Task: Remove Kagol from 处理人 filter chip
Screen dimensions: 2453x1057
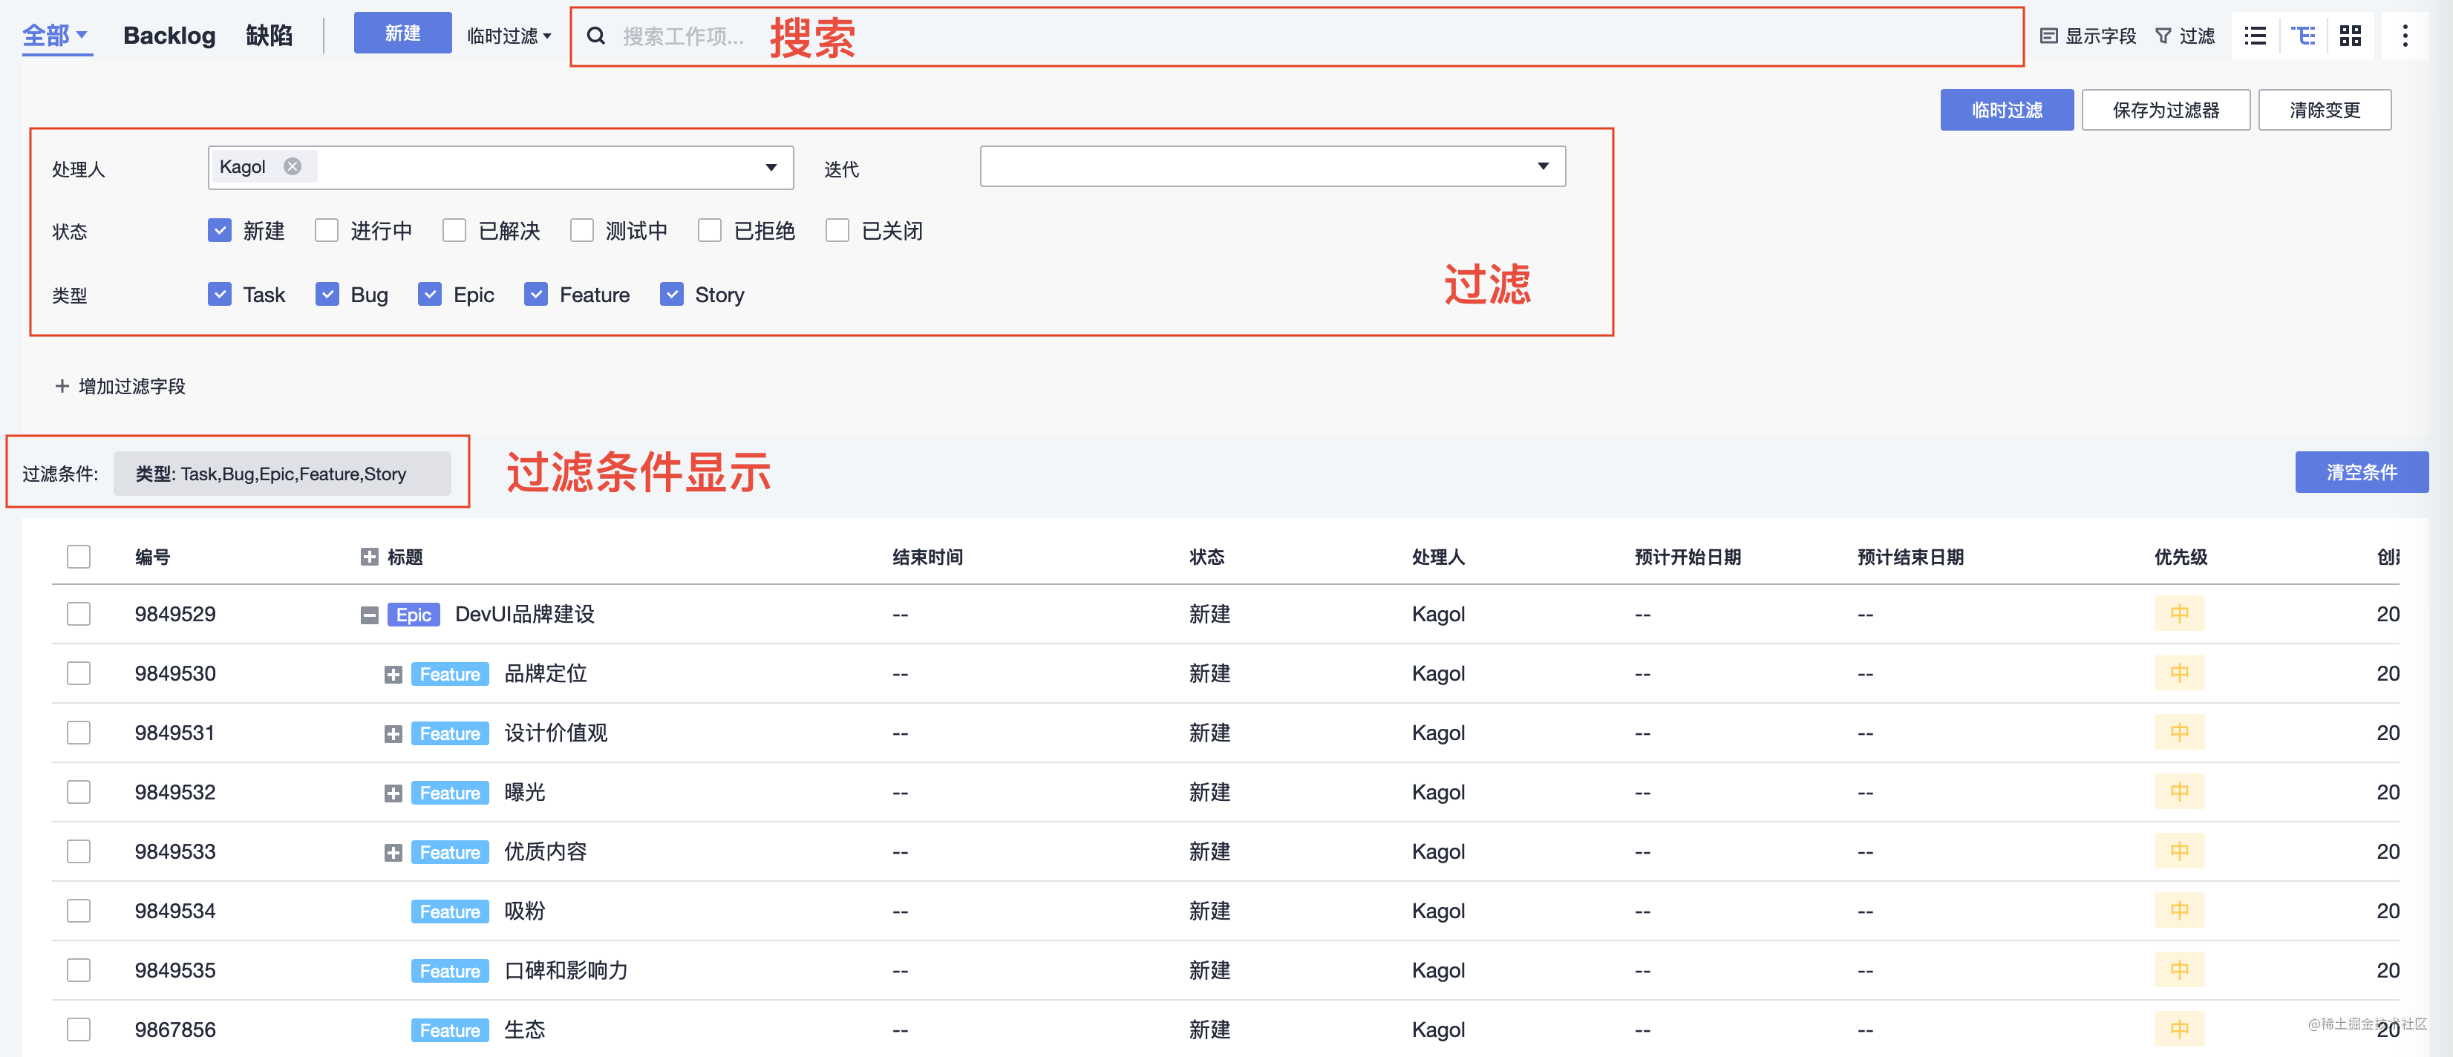Action: (x=293, y=166)
